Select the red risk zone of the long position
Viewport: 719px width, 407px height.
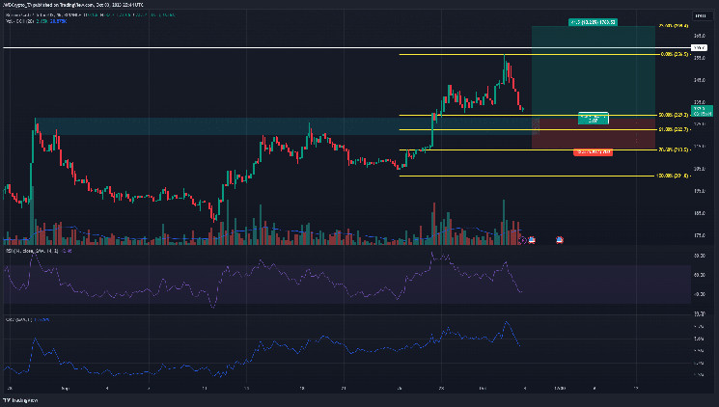pyautogui.click(x=593, y=132)
